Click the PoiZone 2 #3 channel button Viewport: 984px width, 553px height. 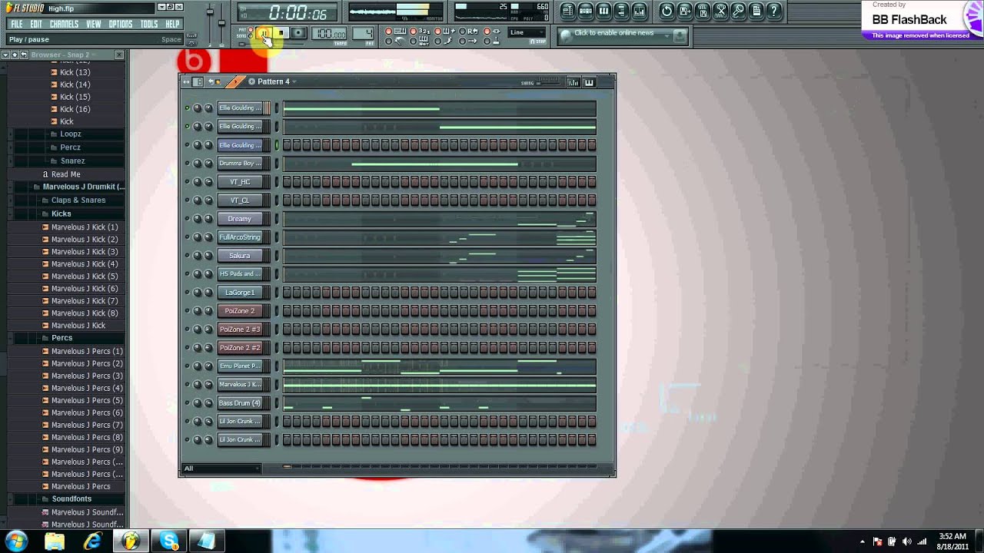tap(240, 329)
